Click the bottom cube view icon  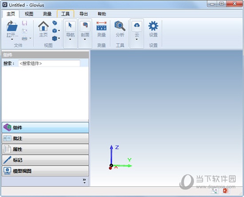click(55, 38)
